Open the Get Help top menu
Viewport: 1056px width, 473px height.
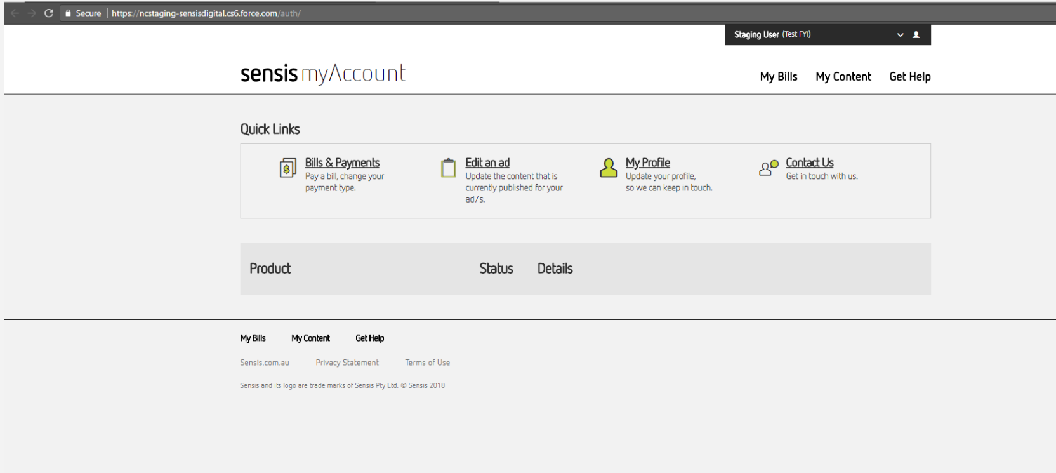[909, 77]
